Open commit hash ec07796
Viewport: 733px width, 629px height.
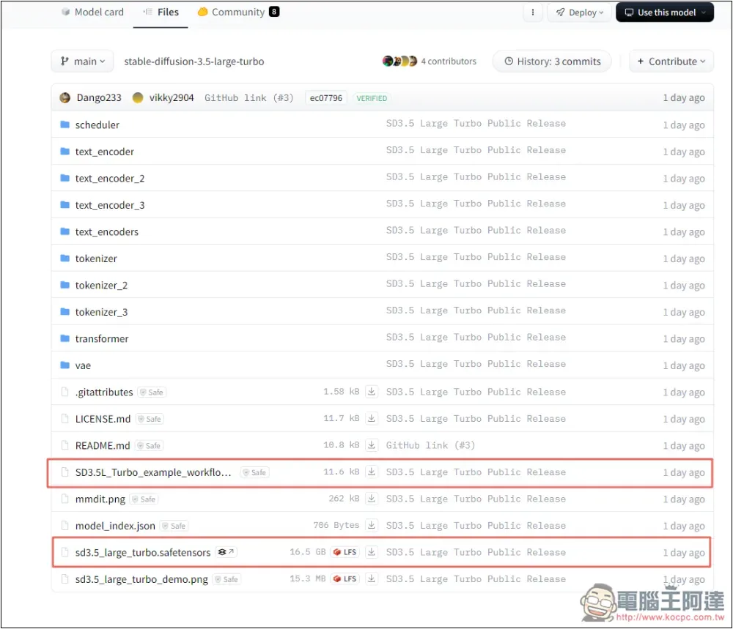coord(326,98)
